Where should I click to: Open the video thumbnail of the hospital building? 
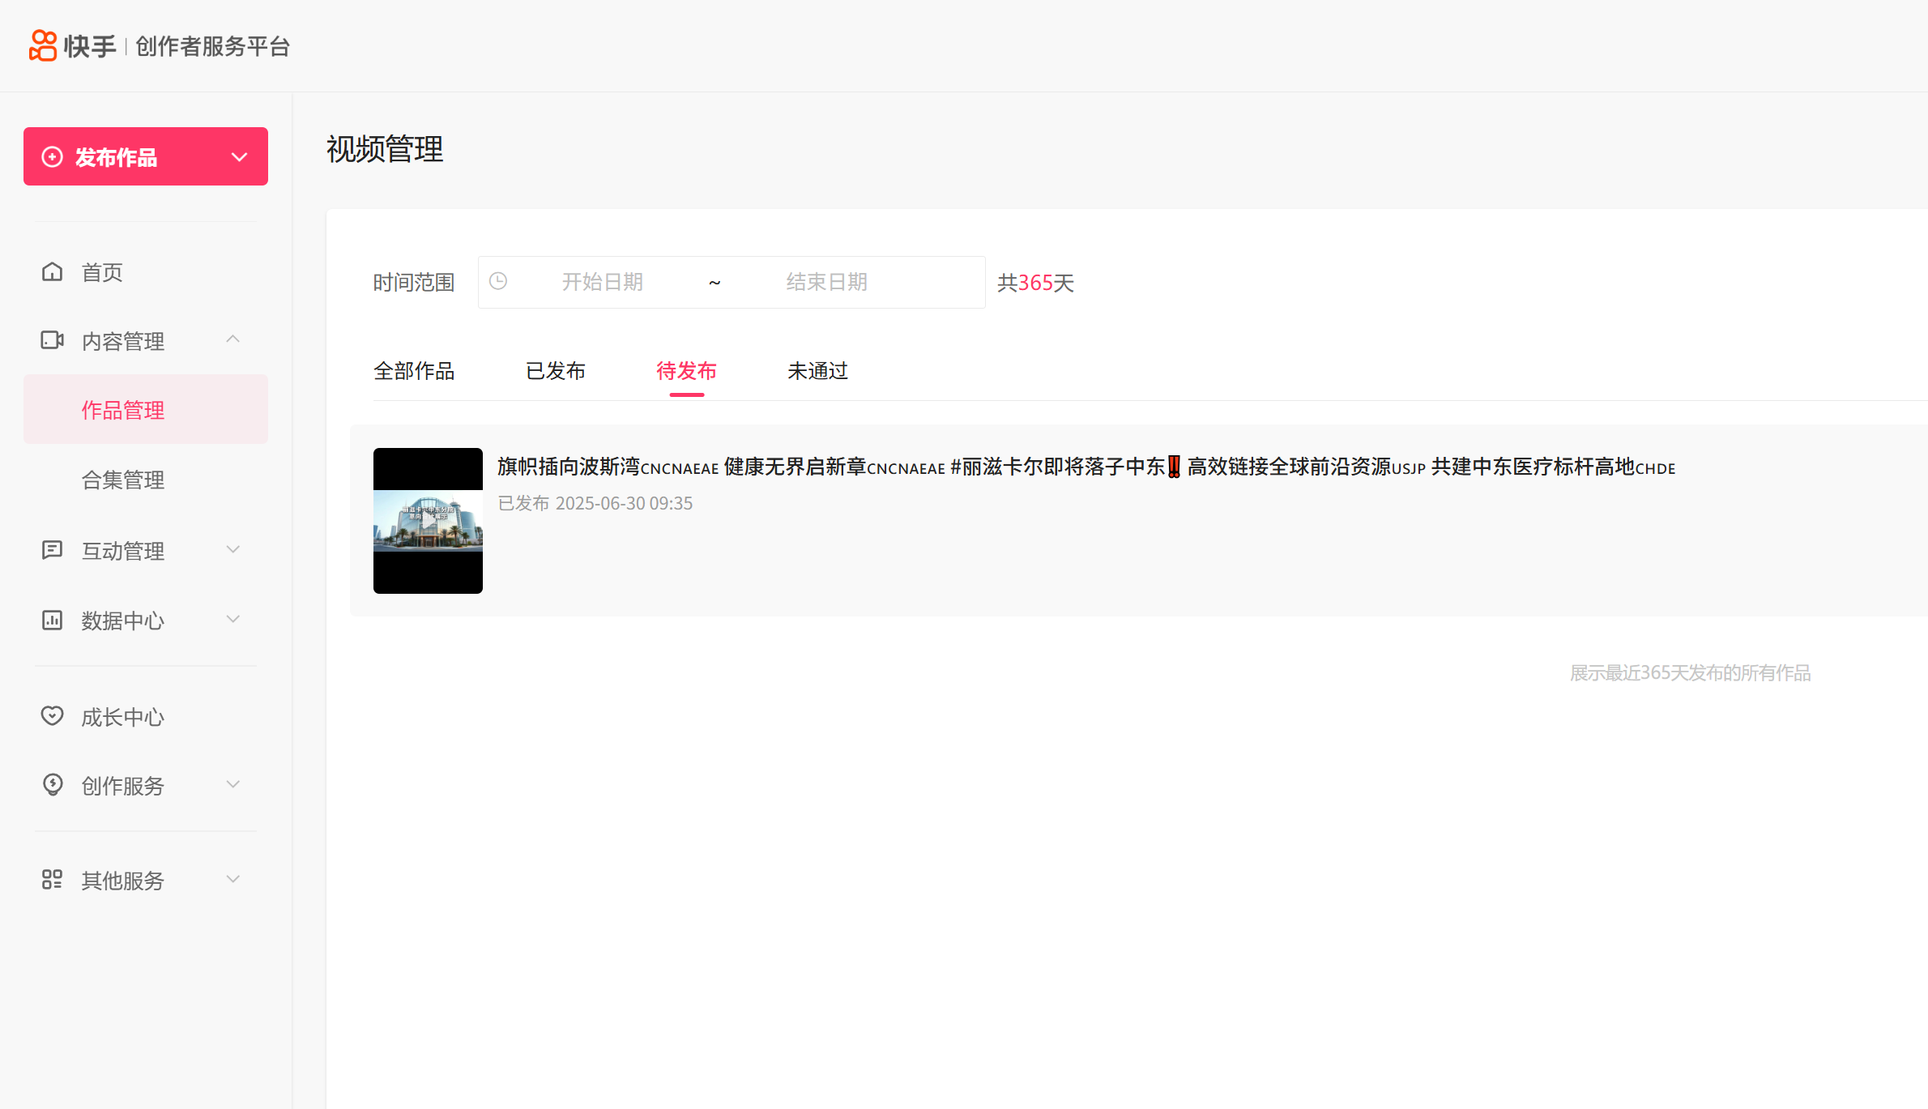[428, 521]
